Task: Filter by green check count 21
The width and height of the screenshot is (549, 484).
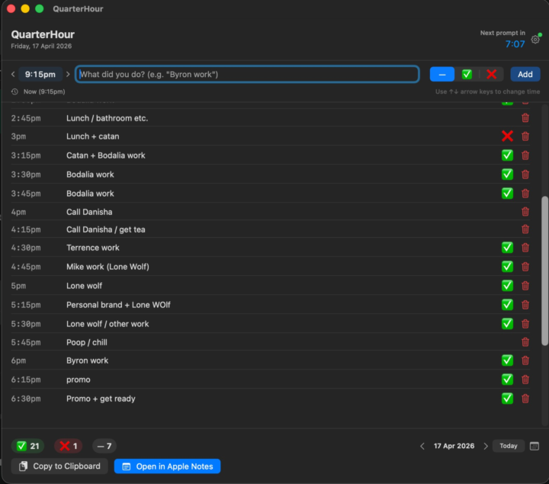Action: click(27, 446)
